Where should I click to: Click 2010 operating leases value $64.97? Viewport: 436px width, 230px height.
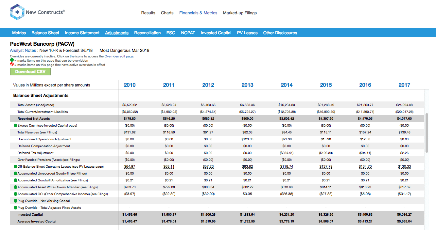click(130, 167)
